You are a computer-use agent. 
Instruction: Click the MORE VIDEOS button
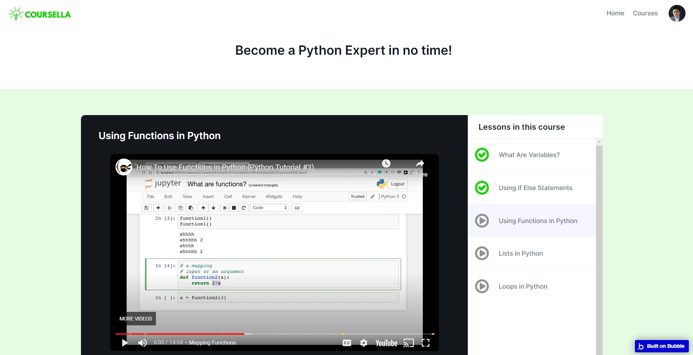coord(136,319)
